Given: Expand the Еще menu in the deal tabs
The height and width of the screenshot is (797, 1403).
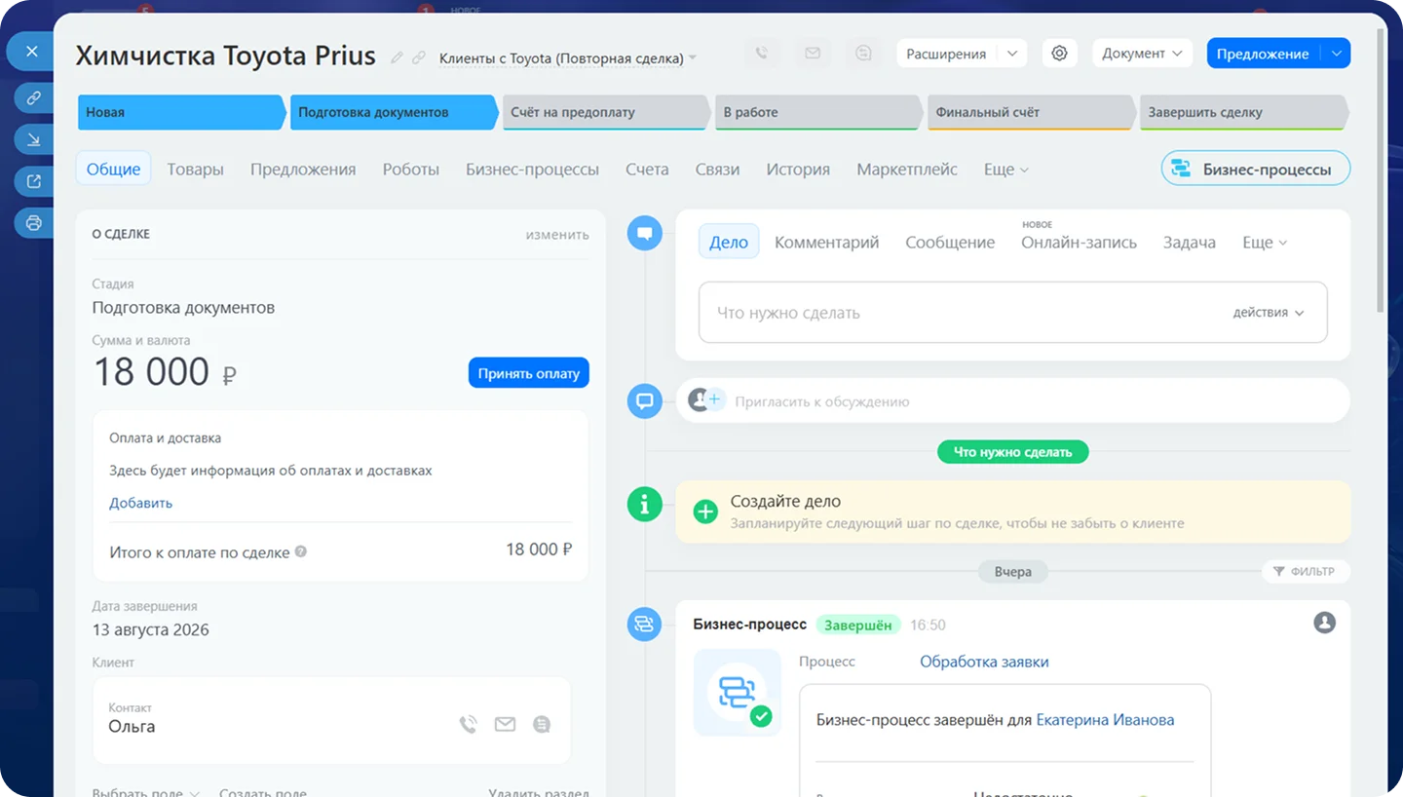Looking at the screenshot, I should click(1005, 170).
